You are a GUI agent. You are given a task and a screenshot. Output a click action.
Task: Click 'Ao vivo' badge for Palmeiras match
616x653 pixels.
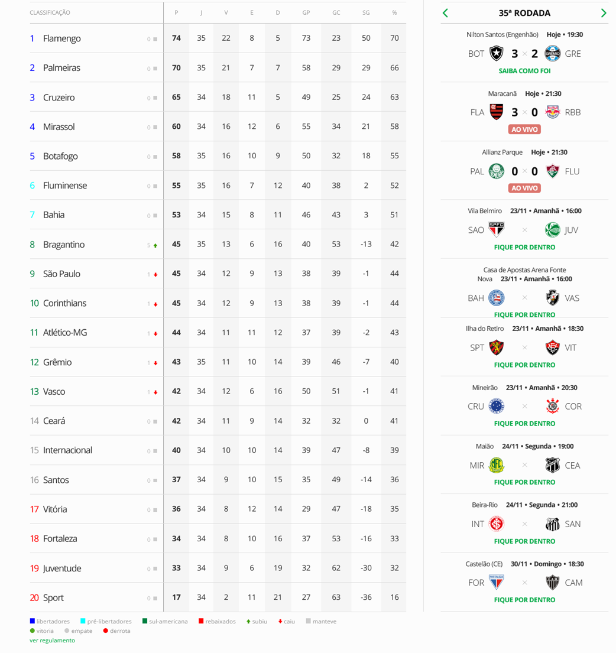pyautogui.click(x=524, y=188)
